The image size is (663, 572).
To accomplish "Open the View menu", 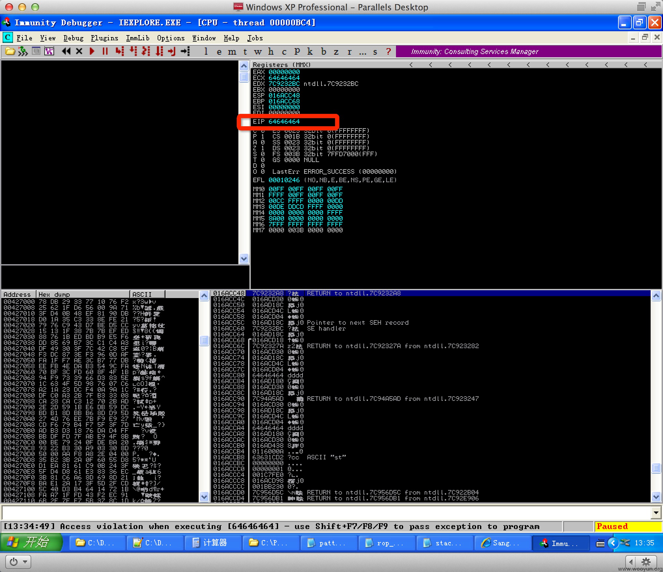I will [x=48, y=38].
